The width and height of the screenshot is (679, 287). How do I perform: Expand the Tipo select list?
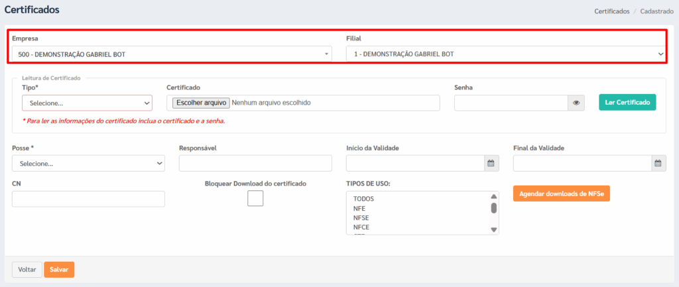(87, 103)
